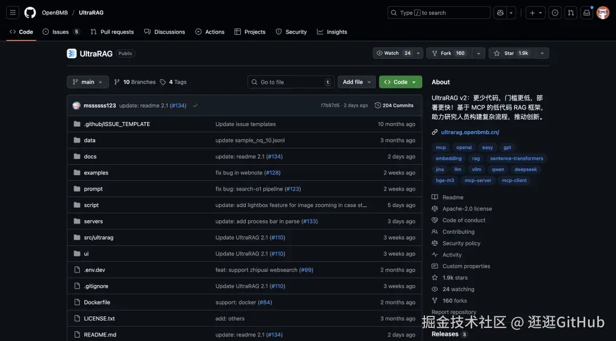Open the issues inbox icon in header
This screenshot has height=341, width=616.
(555, 13)
